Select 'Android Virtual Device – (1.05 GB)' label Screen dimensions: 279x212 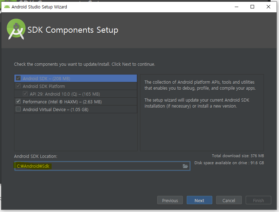pos(55,109)
